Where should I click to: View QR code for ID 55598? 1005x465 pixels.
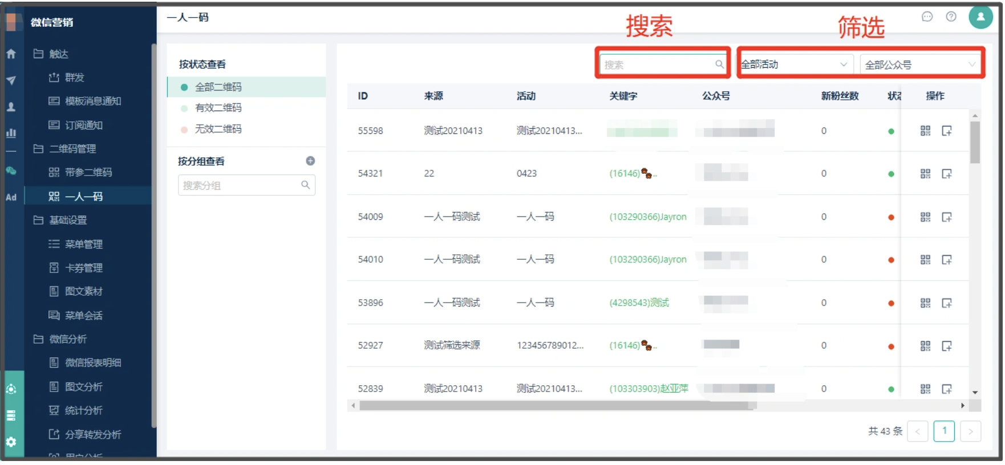pyautogui.click(x=925, y=131)
